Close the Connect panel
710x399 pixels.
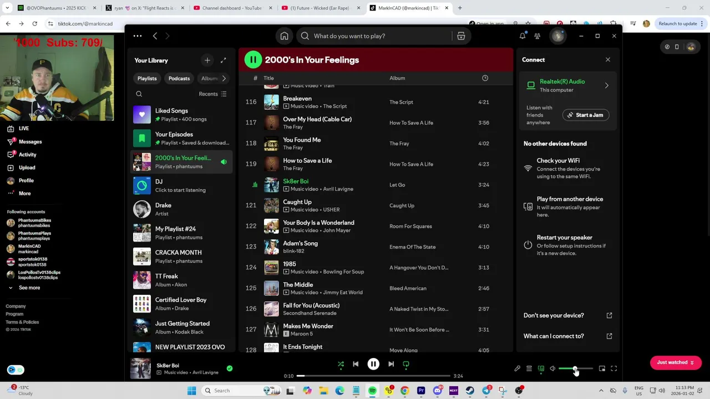click(x=607, y=60)
